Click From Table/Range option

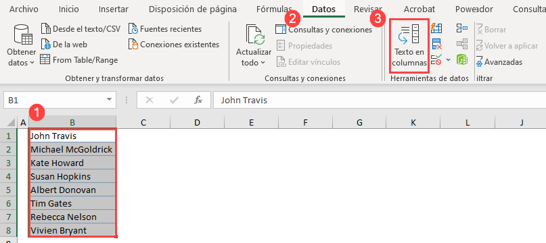79,60
